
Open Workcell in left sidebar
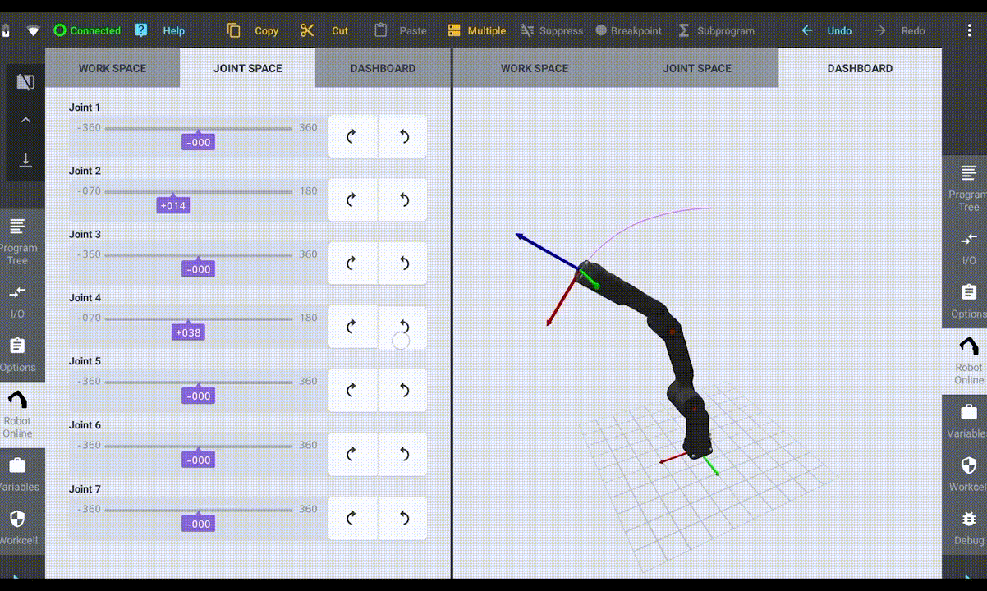[x=17, y=526]
